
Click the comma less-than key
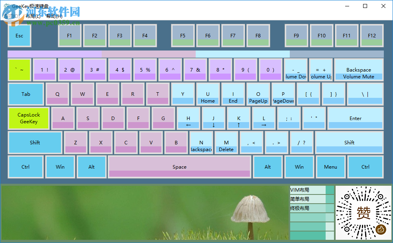click(x=252, y=142)
